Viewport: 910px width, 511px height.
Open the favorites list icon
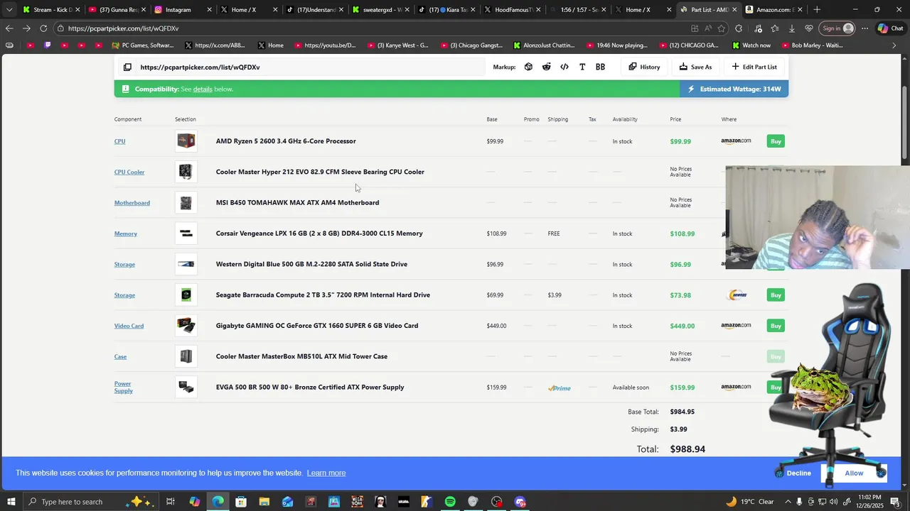[774, 28]
